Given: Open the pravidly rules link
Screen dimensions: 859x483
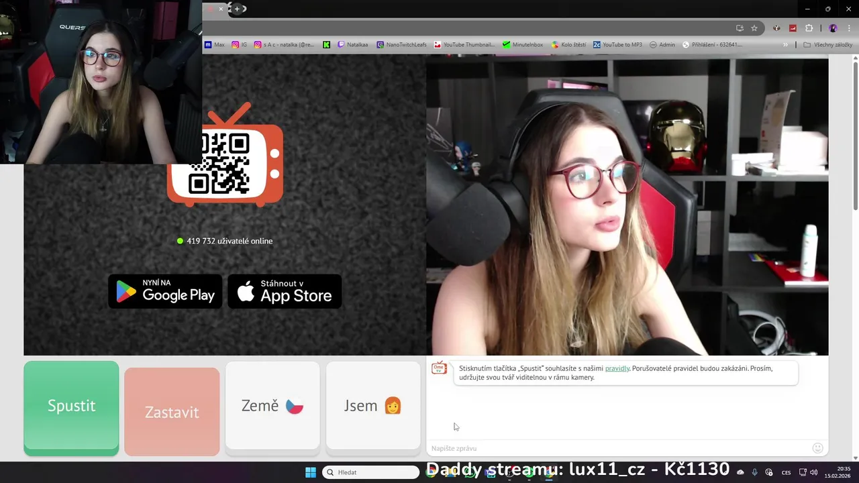Looking at the screenshot, I should point(617,368).
